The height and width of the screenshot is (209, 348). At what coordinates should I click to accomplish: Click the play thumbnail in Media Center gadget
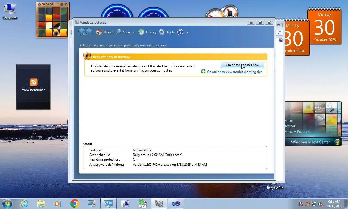click(x=320, y=119)
